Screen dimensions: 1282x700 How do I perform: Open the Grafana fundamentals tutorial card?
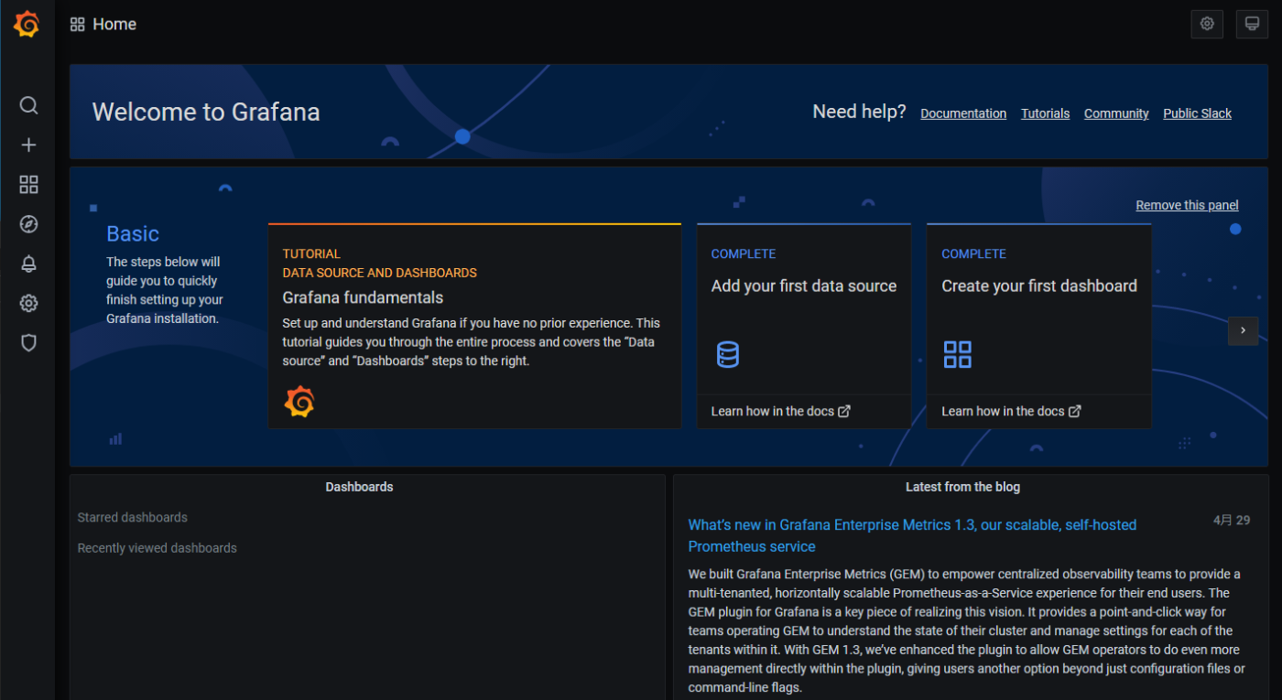tap(474, 326)
